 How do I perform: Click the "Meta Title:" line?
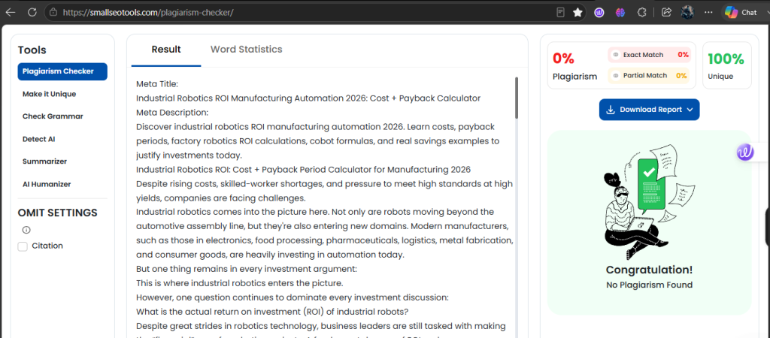click(157, 84)
